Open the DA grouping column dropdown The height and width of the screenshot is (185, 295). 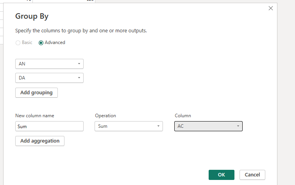(x=49, y=78)
